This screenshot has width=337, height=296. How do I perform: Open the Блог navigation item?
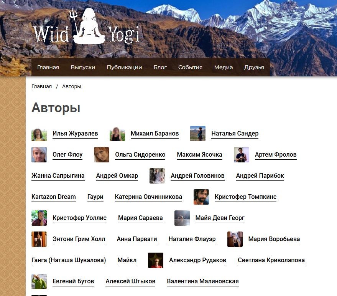click(x=160, y=68)
